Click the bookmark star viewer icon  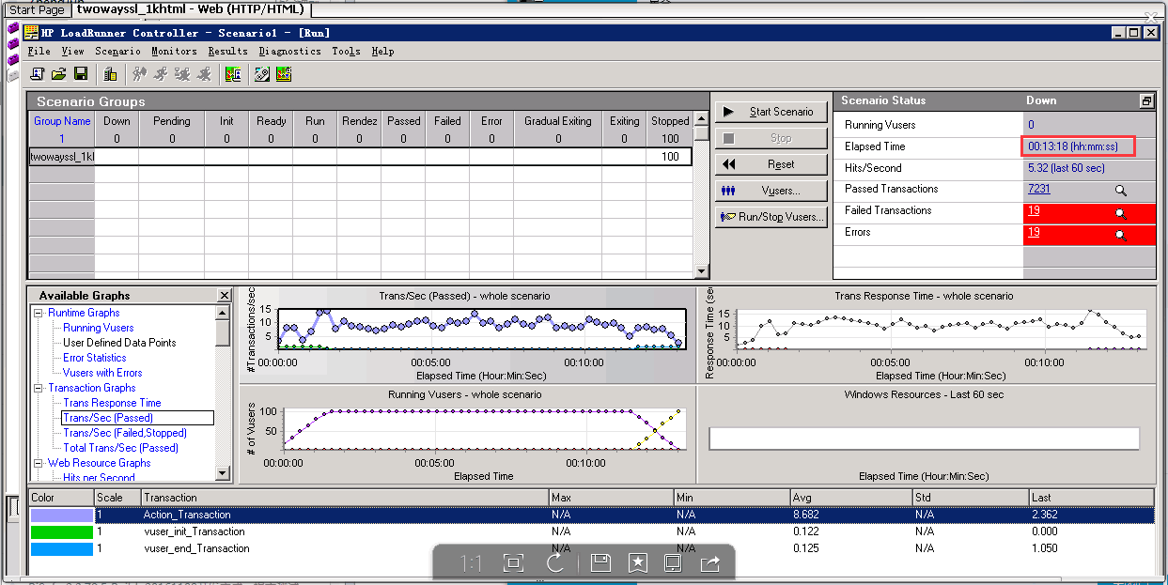(x=637, y=562)
